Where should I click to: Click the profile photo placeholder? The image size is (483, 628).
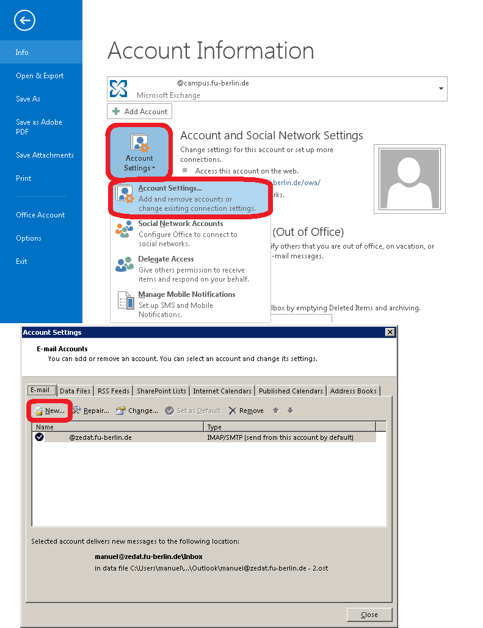coord(410,180)
